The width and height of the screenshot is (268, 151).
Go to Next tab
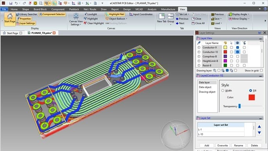(180, 23)
